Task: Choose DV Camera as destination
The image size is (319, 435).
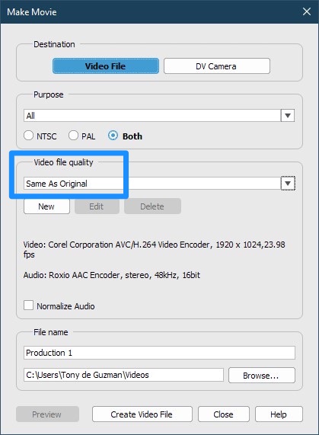Action: click(x=216, y=66)
